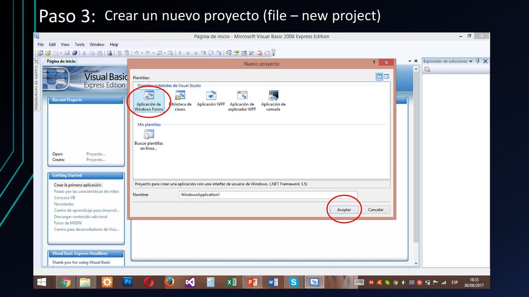
Task: Open help in Nuevo proyecto dialog
Action: (x=374, y=62)
